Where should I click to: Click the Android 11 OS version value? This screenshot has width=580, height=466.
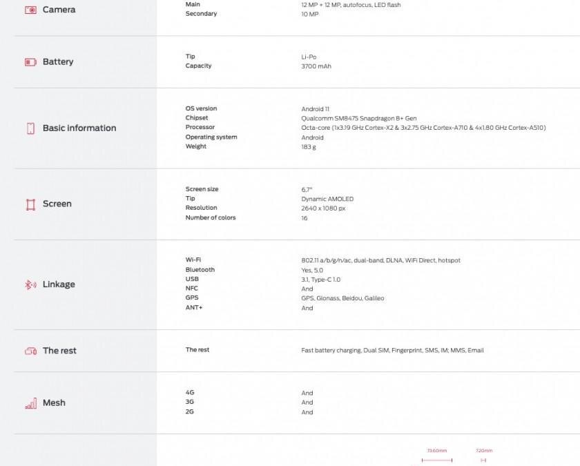pos(316,109)
